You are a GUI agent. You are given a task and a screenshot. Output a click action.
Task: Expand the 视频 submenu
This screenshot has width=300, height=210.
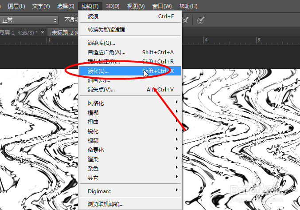click(x=130, y=140)
